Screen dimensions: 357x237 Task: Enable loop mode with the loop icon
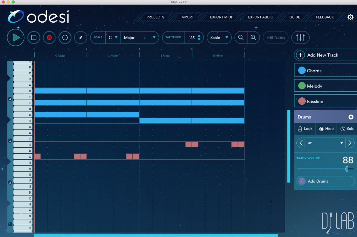point(65,38)
